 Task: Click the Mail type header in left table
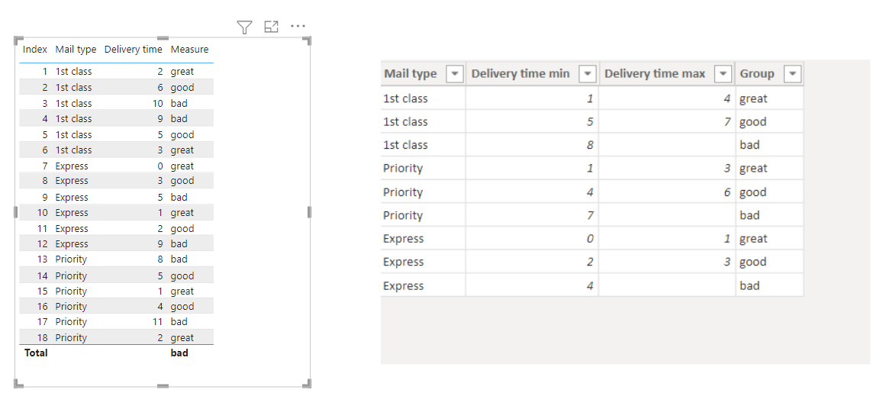tap(76, 50)
